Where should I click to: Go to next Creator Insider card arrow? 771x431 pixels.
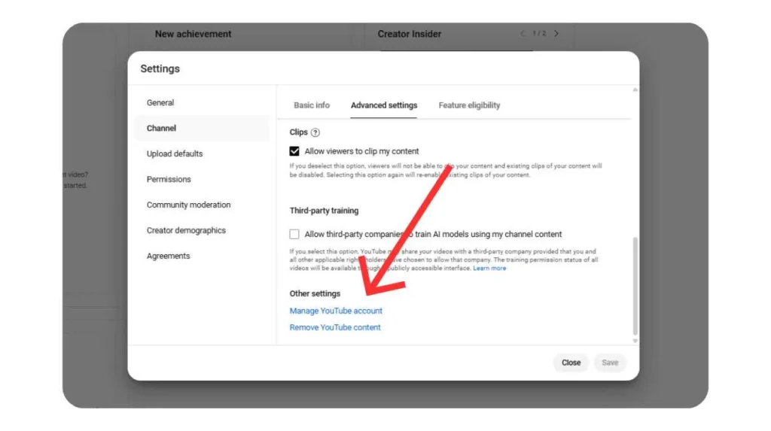point(556,33)
